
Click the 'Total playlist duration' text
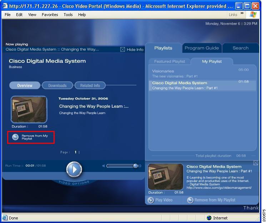point(213,156)
